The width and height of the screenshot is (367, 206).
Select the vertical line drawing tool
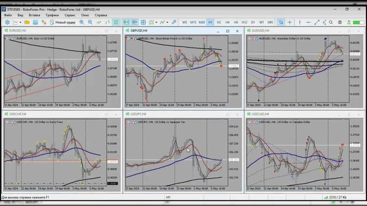click(x=300, y=22)
